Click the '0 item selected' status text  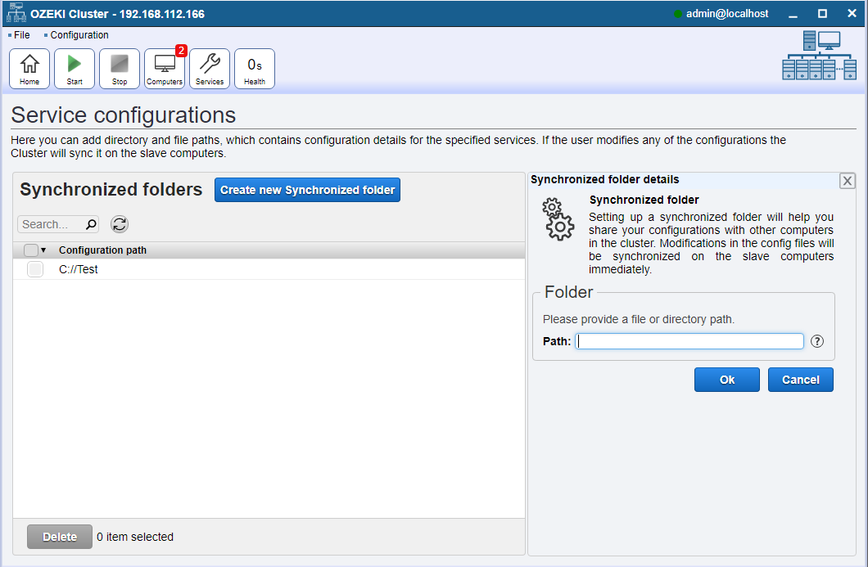point(135,537)
